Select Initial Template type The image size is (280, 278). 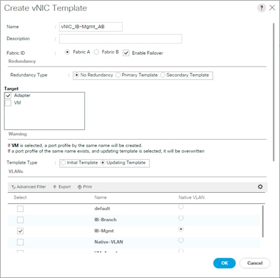[x=63, y=163]
